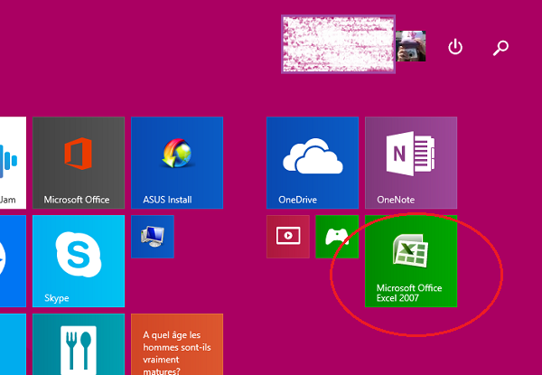The width and height of the screenshot is (542, 375).
Task: Click the power options button
Action: pyautogui.click(x=455, y=47)
